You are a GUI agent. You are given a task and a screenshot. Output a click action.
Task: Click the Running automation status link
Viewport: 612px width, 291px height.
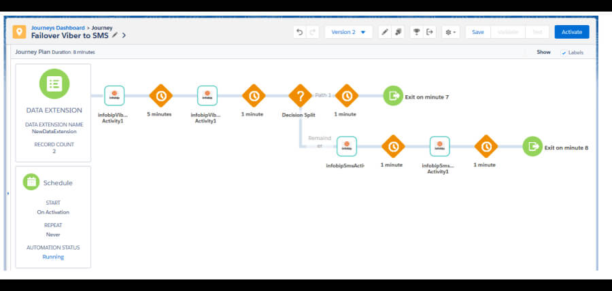tap(53, 257)
